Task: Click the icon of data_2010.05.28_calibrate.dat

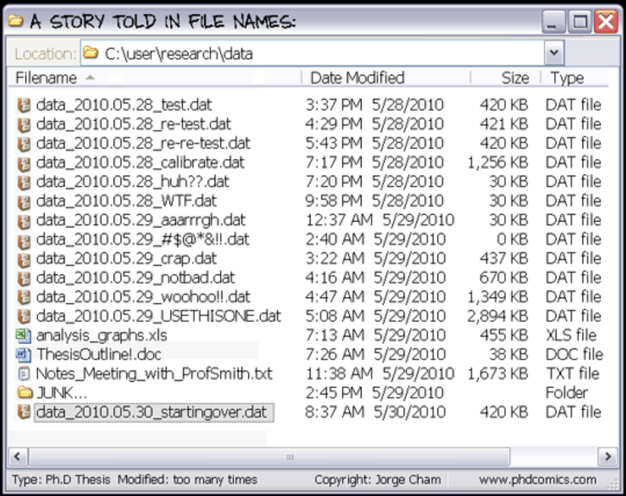Action: [24, 163]
